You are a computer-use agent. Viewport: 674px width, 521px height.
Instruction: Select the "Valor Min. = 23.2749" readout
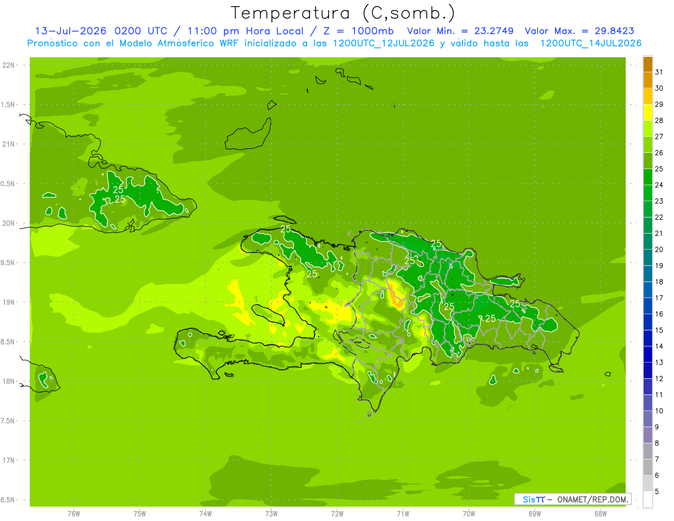[461, 31]
